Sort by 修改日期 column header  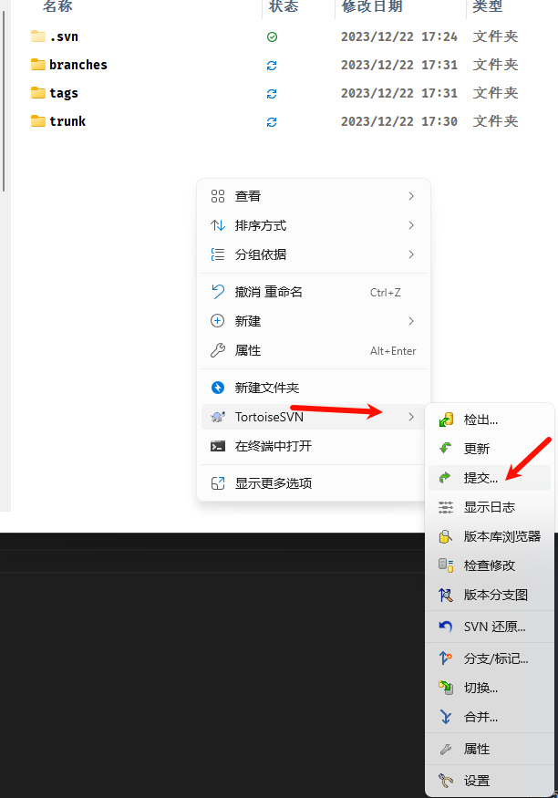[x=372, y=6]
